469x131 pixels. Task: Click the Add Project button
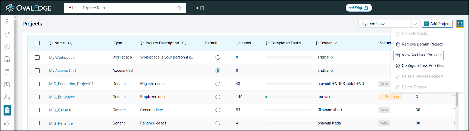pos(437,24)
